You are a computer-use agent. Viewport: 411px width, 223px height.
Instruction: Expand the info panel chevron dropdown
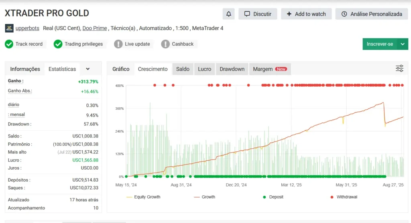pos(88,69)
